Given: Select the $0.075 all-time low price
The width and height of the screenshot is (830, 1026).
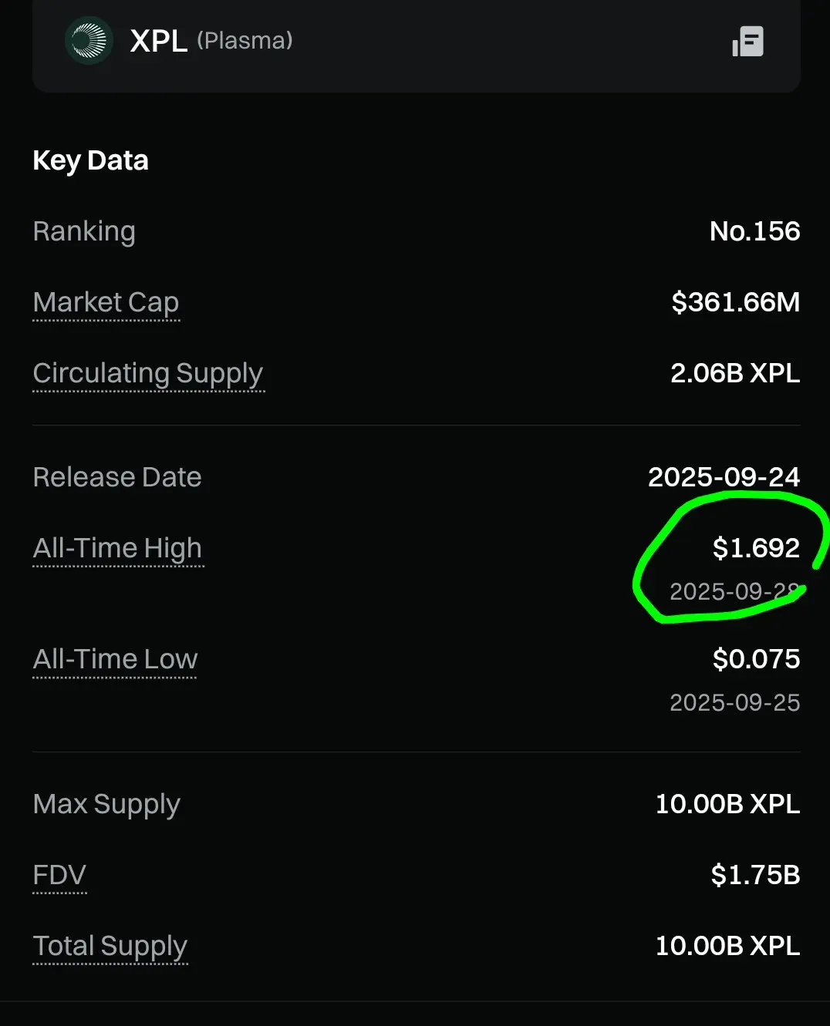Looking at the screenshot, I should coord(756,659).
